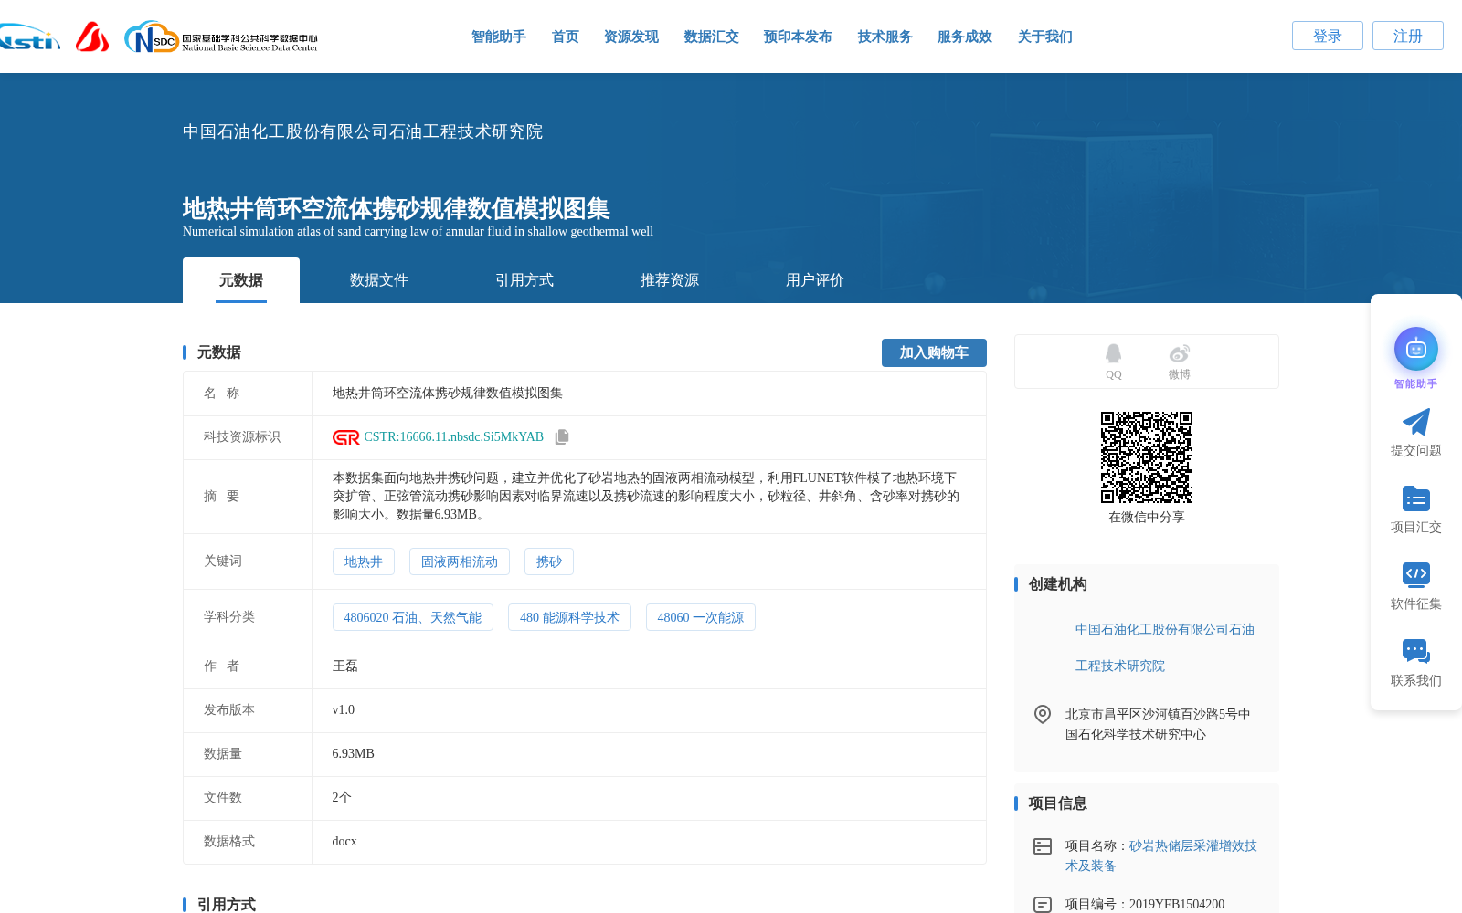Screen dimensions: 1462x913
Task: Open the 数据汇交 menu item
Action: point(711,37)
